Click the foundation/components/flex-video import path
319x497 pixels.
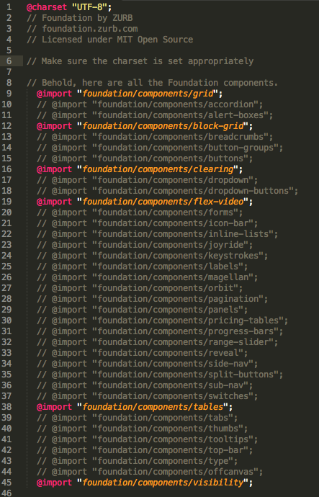coord(163,201)
